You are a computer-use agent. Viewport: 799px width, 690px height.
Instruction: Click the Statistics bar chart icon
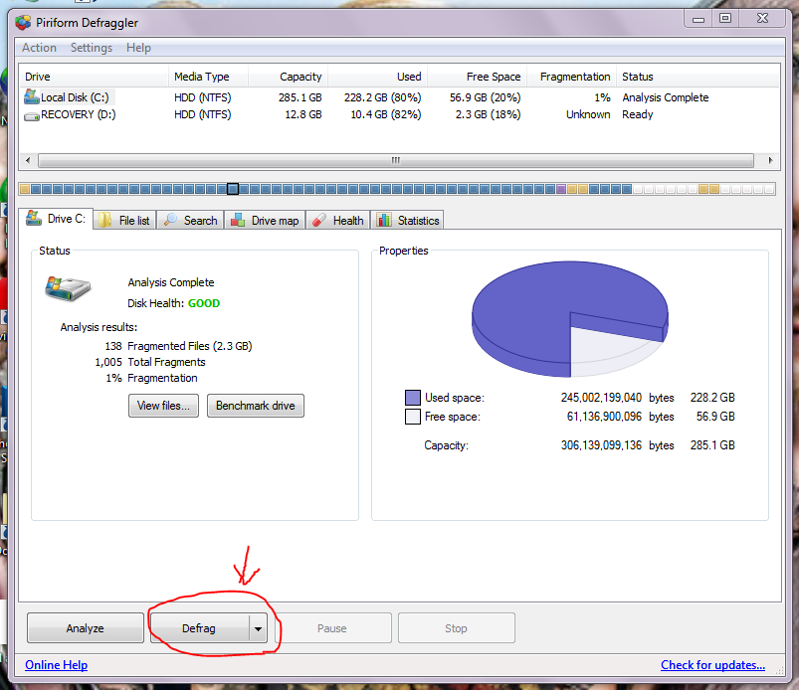point(384,220)
